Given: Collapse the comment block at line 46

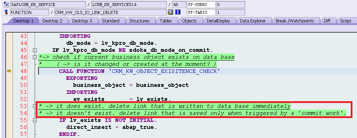Looking at the screenshot, I should (35, 57).
